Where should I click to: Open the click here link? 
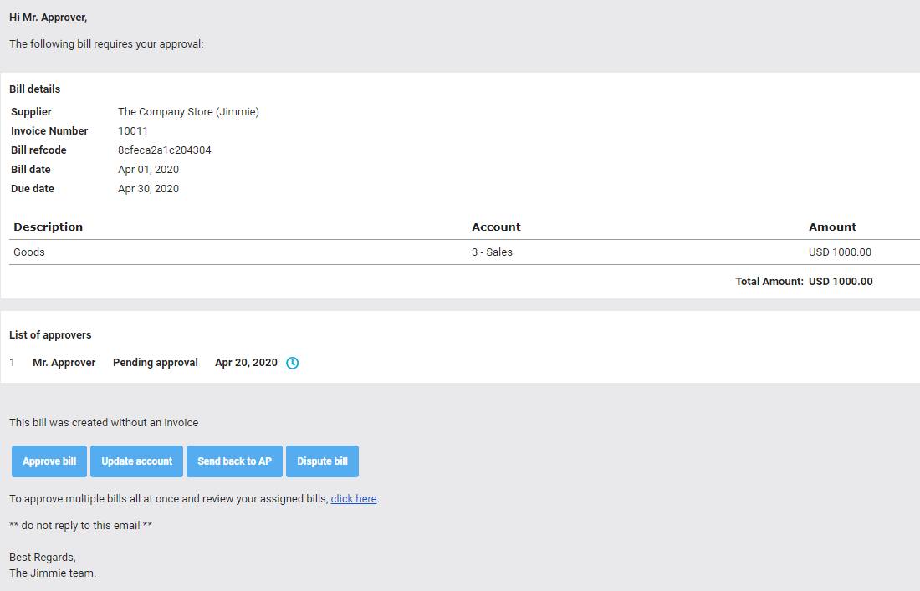pos(354,498)
